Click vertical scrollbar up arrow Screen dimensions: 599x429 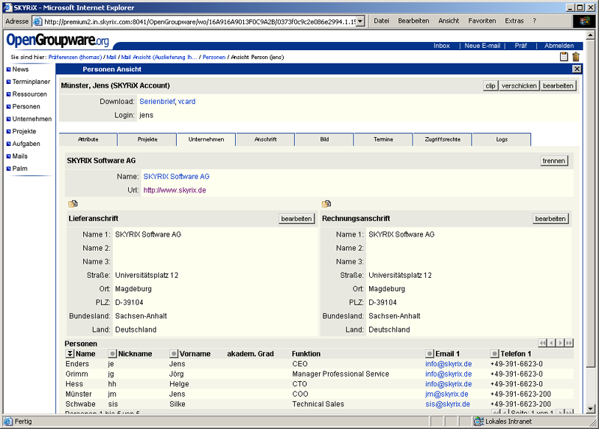[590, 35]
